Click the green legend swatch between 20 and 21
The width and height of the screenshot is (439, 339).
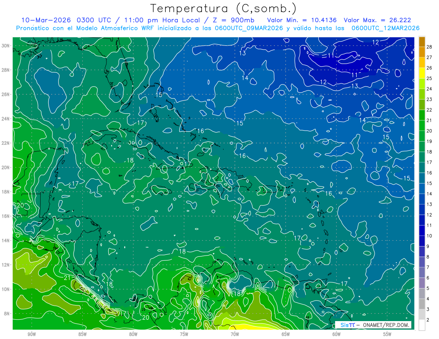tap(422, 125)
